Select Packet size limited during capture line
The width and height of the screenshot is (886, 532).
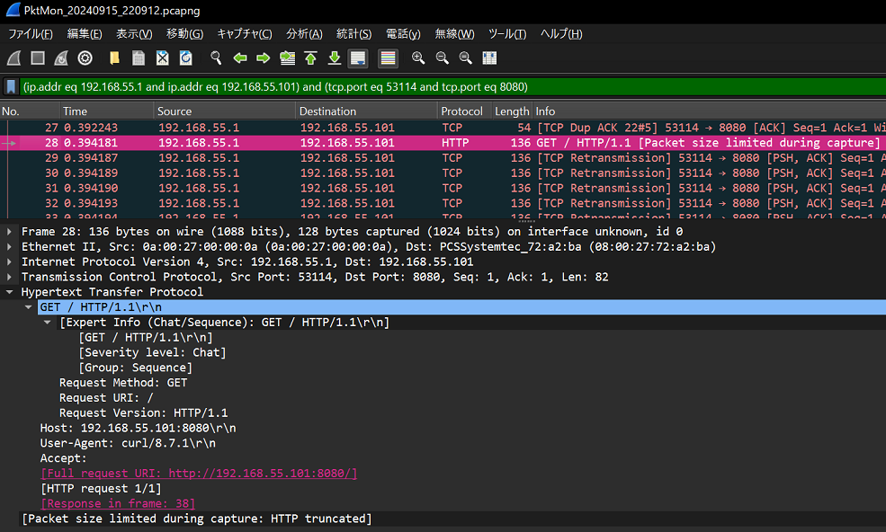[x=197, y=519]
